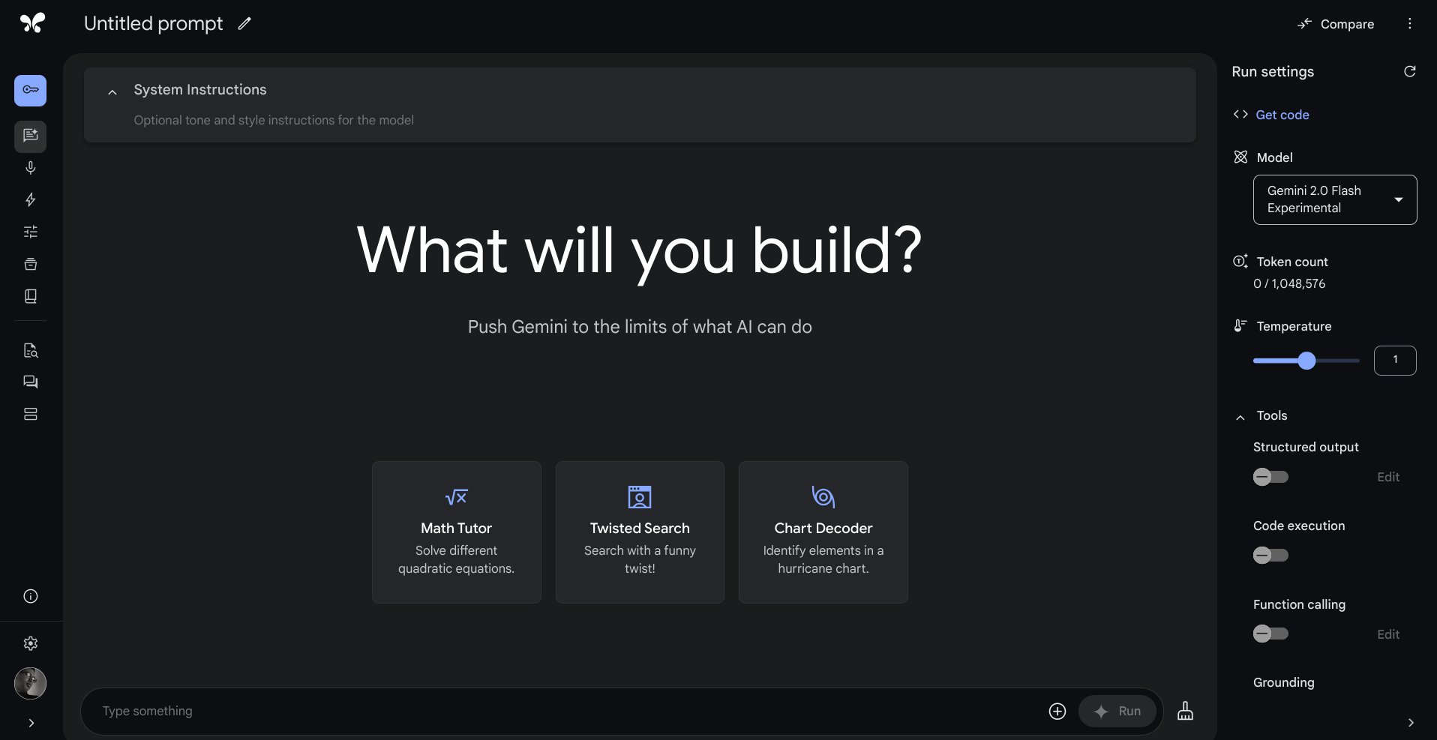Viewport: 1437px width, 740px height.
Task: Click the reset run settings refresh icon
Action: pyautogui.click(x=1409, y=71)
